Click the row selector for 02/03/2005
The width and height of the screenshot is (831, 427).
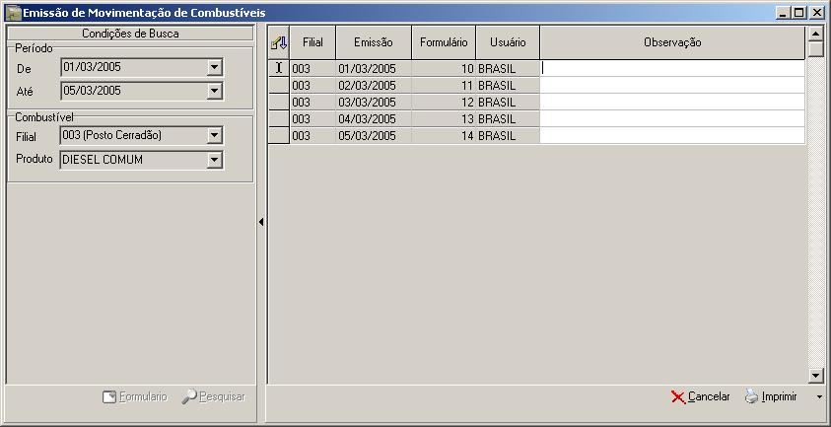point(279,85)
